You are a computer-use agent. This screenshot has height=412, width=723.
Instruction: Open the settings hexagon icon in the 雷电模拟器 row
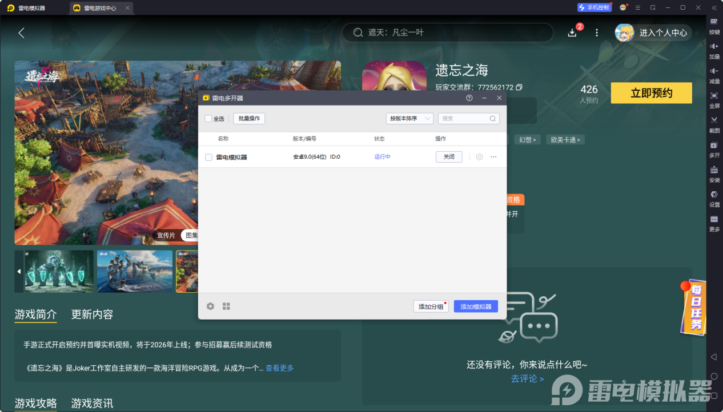tap(479, 157)
